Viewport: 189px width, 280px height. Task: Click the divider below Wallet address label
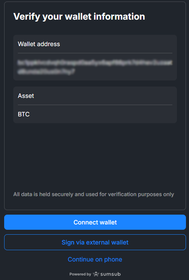pyautogui.click(x=95, y=53)
